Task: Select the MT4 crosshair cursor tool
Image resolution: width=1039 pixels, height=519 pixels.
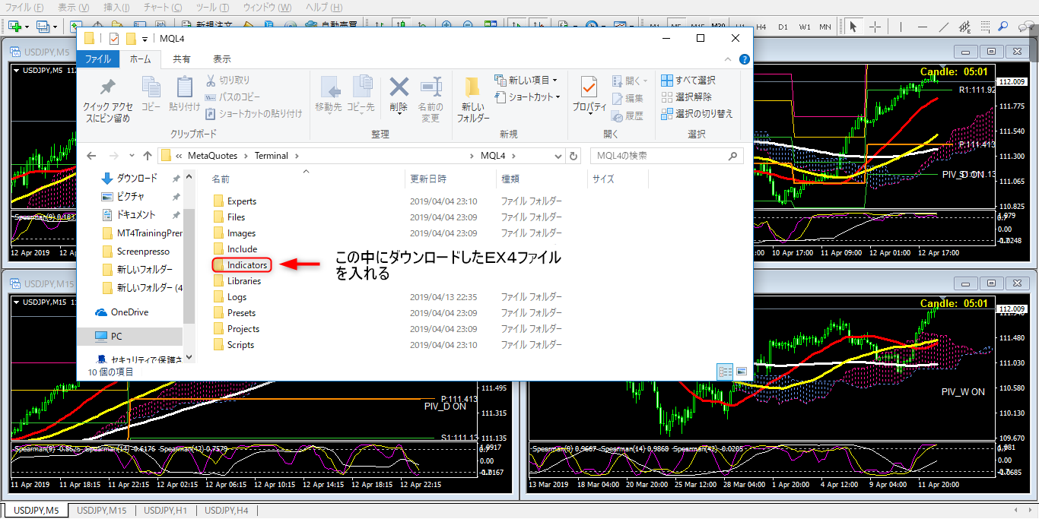Action: (x=875, y=27)
